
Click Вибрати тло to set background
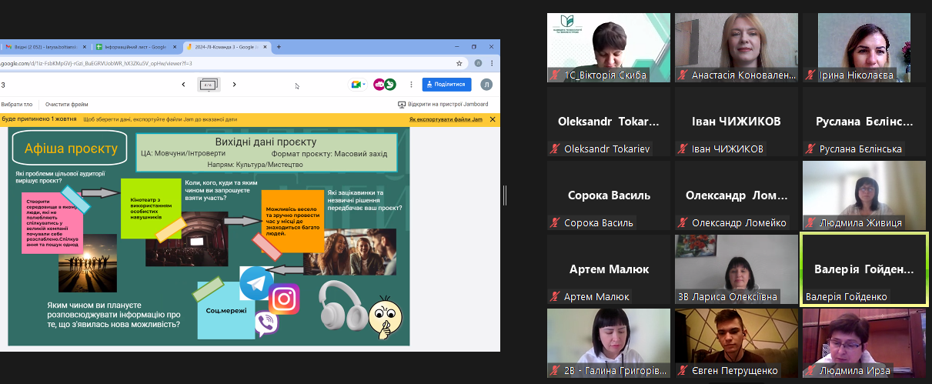tap(17, 105)
